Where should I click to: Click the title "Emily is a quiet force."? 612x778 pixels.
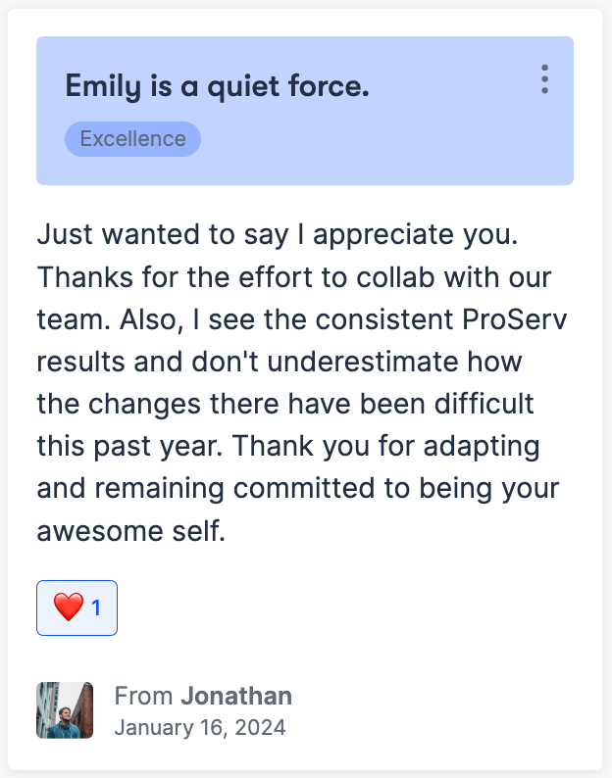tap(217, 86)
